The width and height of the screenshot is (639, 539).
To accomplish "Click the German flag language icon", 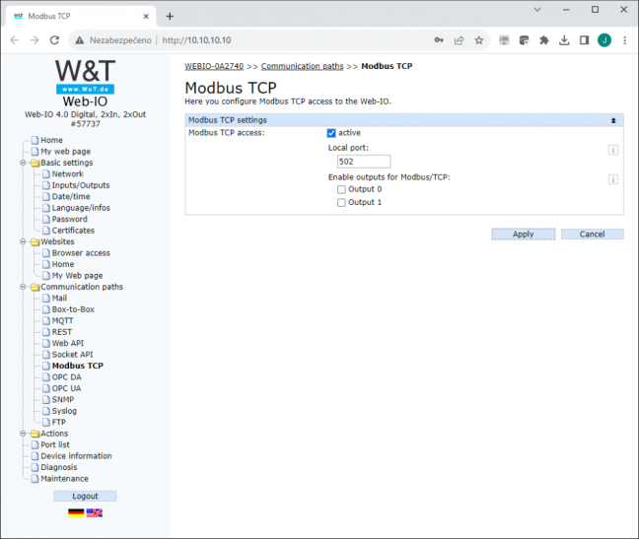I will 76,513.
